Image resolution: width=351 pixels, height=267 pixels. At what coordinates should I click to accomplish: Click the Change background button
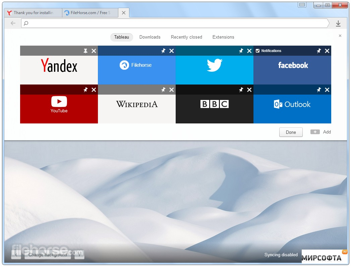click(x=48, y=255)
